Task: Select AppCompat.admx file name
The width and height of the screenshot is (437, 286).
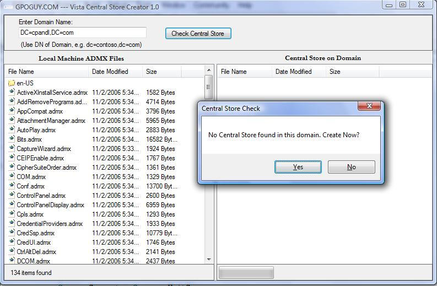Action: (x=40, y=111)
